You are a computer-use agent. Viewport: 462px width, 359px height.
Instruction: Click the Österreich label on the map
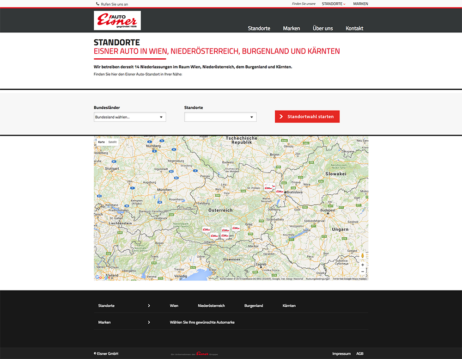point(220,210)
